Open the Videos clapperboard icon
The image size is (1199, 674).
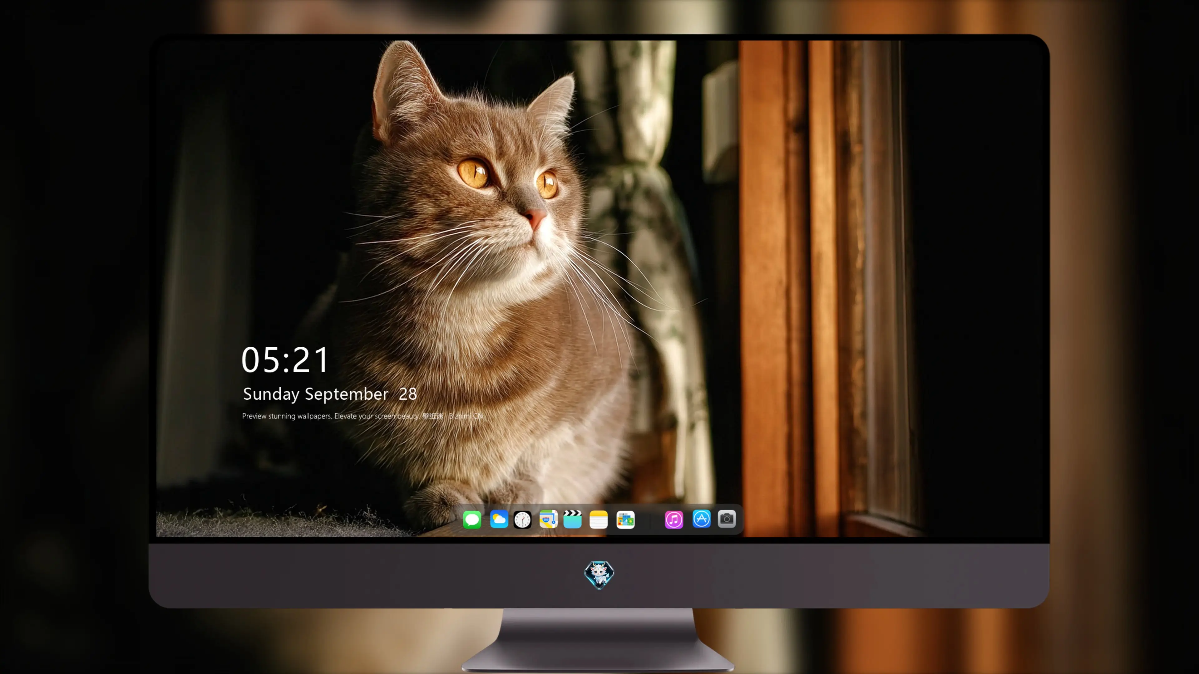point(573,519)
